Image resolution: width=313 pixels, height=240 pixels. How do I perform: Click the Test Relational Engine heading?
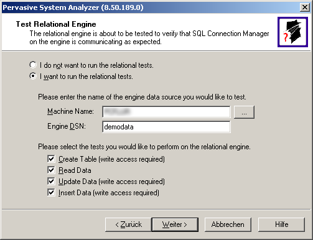[56, 24]
